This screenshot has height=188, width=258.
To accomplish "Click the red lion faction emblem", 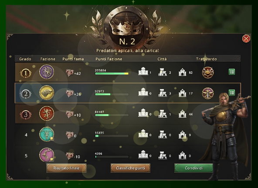I will tap(47, 113).
